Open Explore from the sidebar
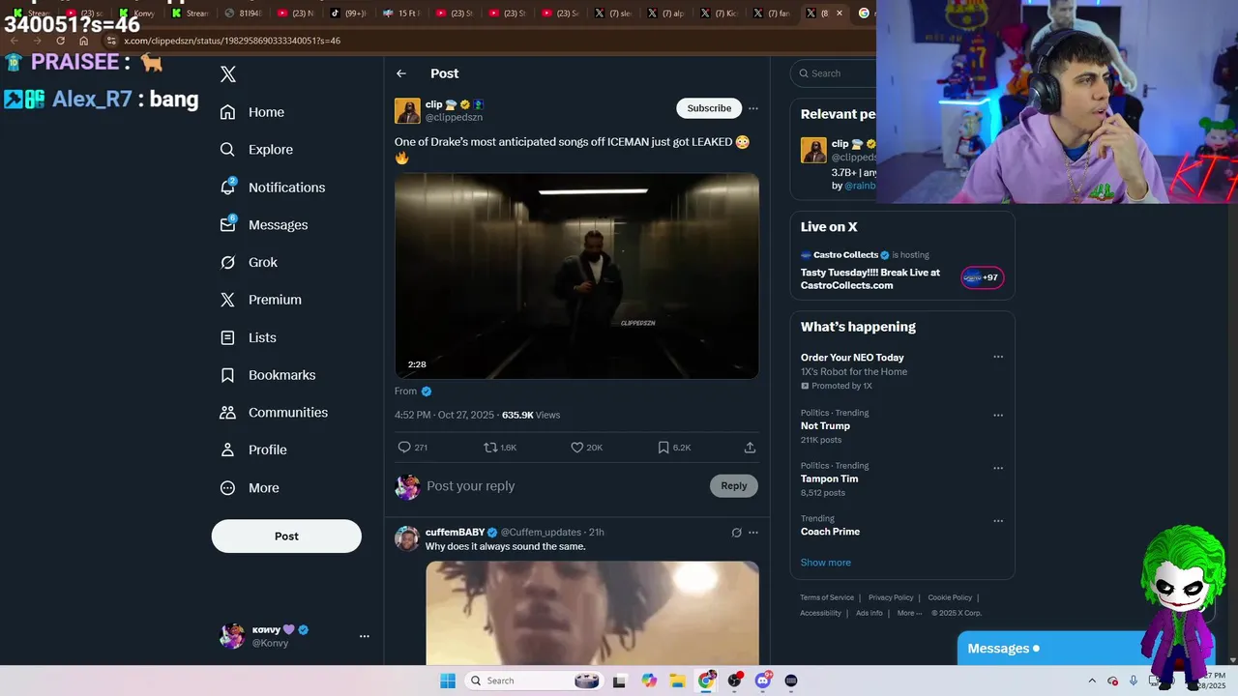This screenshot has height=696, width=1238. [256, 150]
